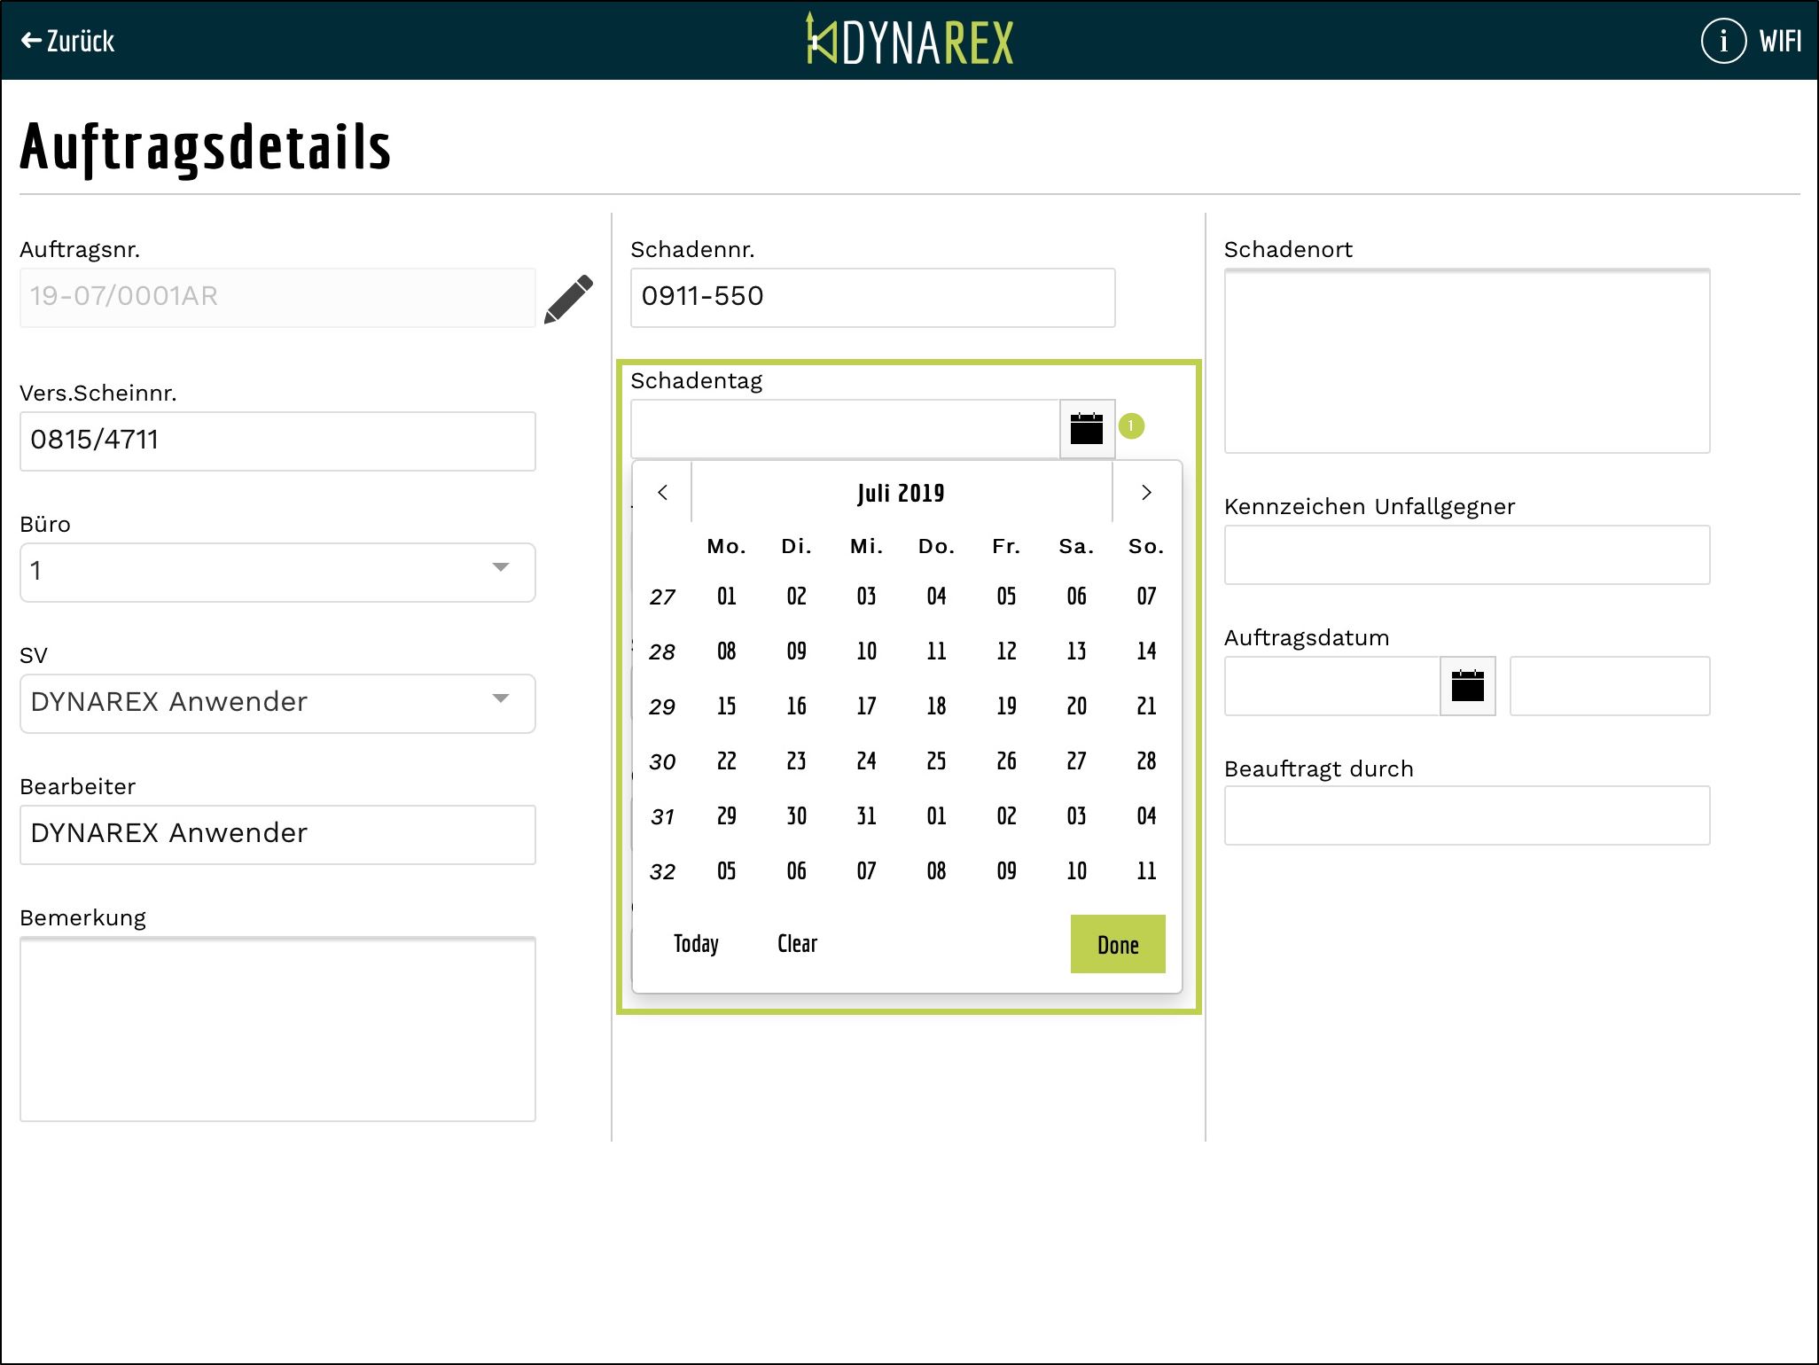Open the Schadentag calendar icon
This screenshot has width=1819, height=1365.
(1087, 429)
